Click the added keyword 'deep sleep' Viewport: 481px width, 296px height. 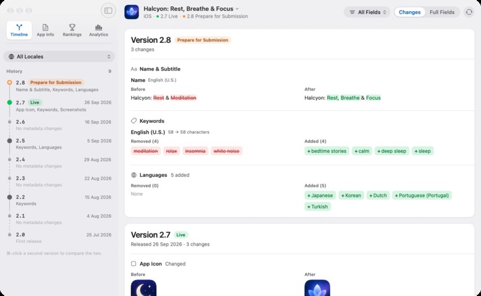click(391, 151)
